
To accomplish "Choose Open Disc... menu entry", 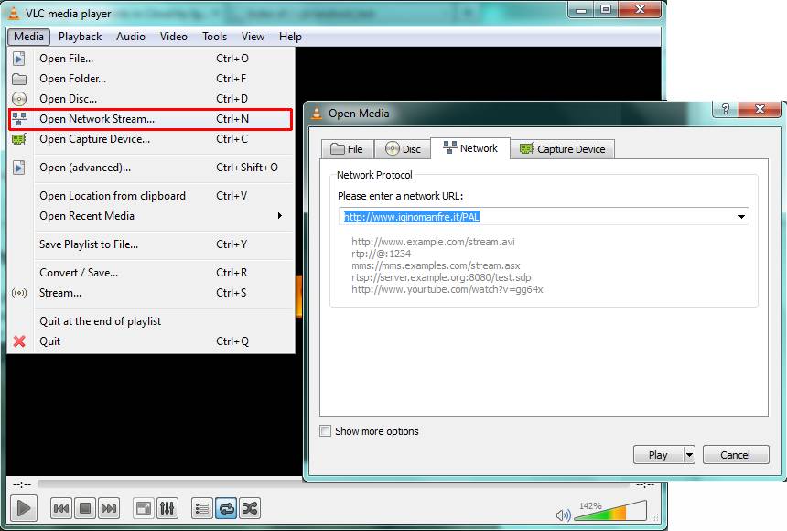I will coord(151,99).
